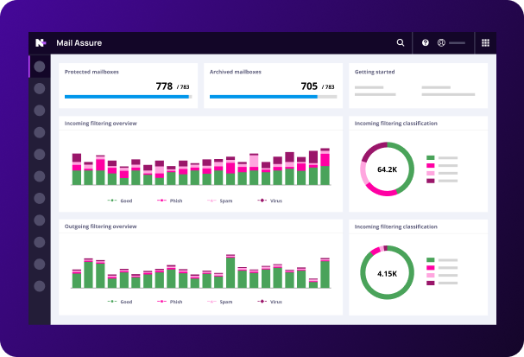The image size is (524, 357).
Task: Click the Protected mailboxes progress bar
Action: [128, 97]
